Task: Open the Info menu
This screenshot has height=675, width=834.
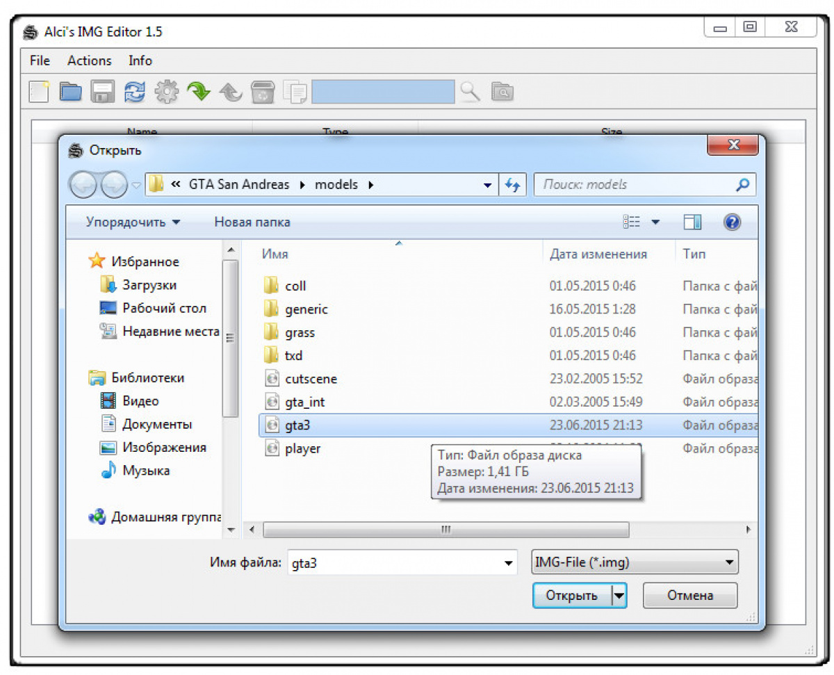Action: click(x=140, y=60)
